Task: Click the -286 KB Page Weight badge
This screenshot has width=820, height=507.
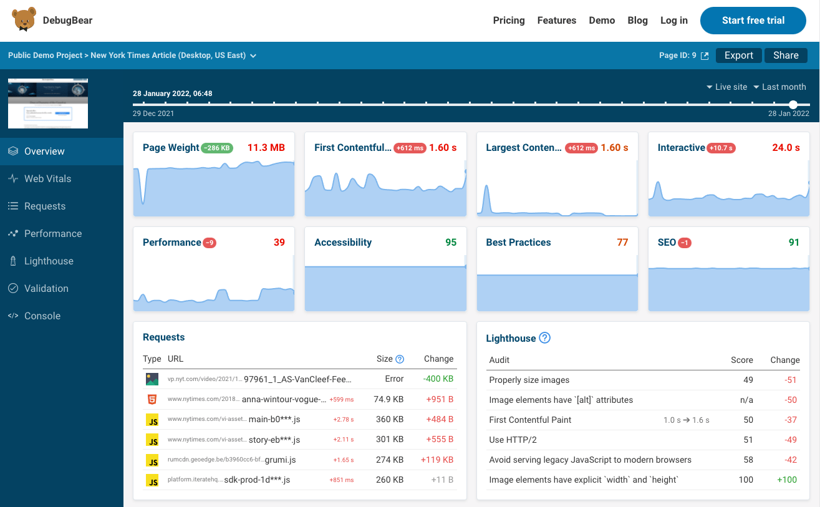Action: click(217, 148)
